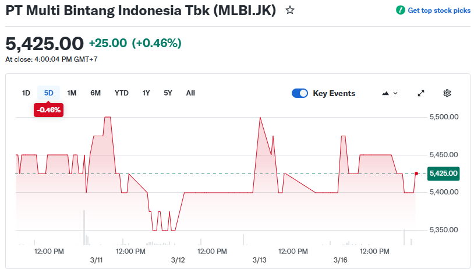The image size is (474, 269).
Task: Switch chart to 1M range
Action: [72, 93]
